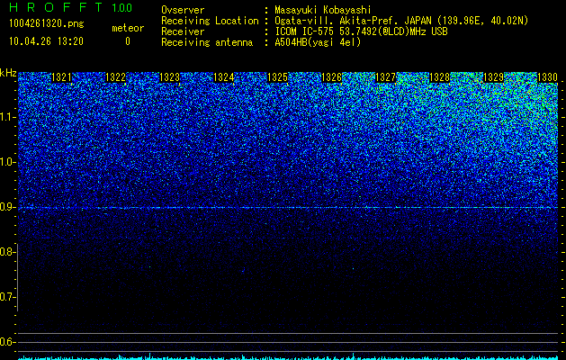Click the 1327 time marker
The height and width of the screenshot is (360, 566).
(x=385, y=77)
